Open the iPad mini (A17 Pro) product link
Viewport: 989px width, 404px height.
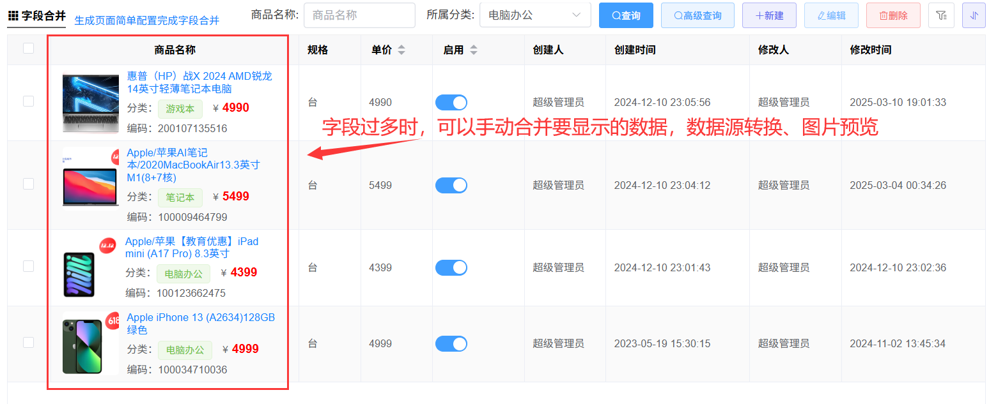pyautogui.click(x=192, y=247)
